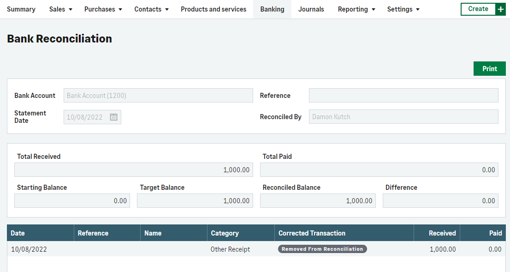Click the Removed From Reconciliation badge
Image resolution: width=510 pixels, height=272 pixels.
point(322,249)
